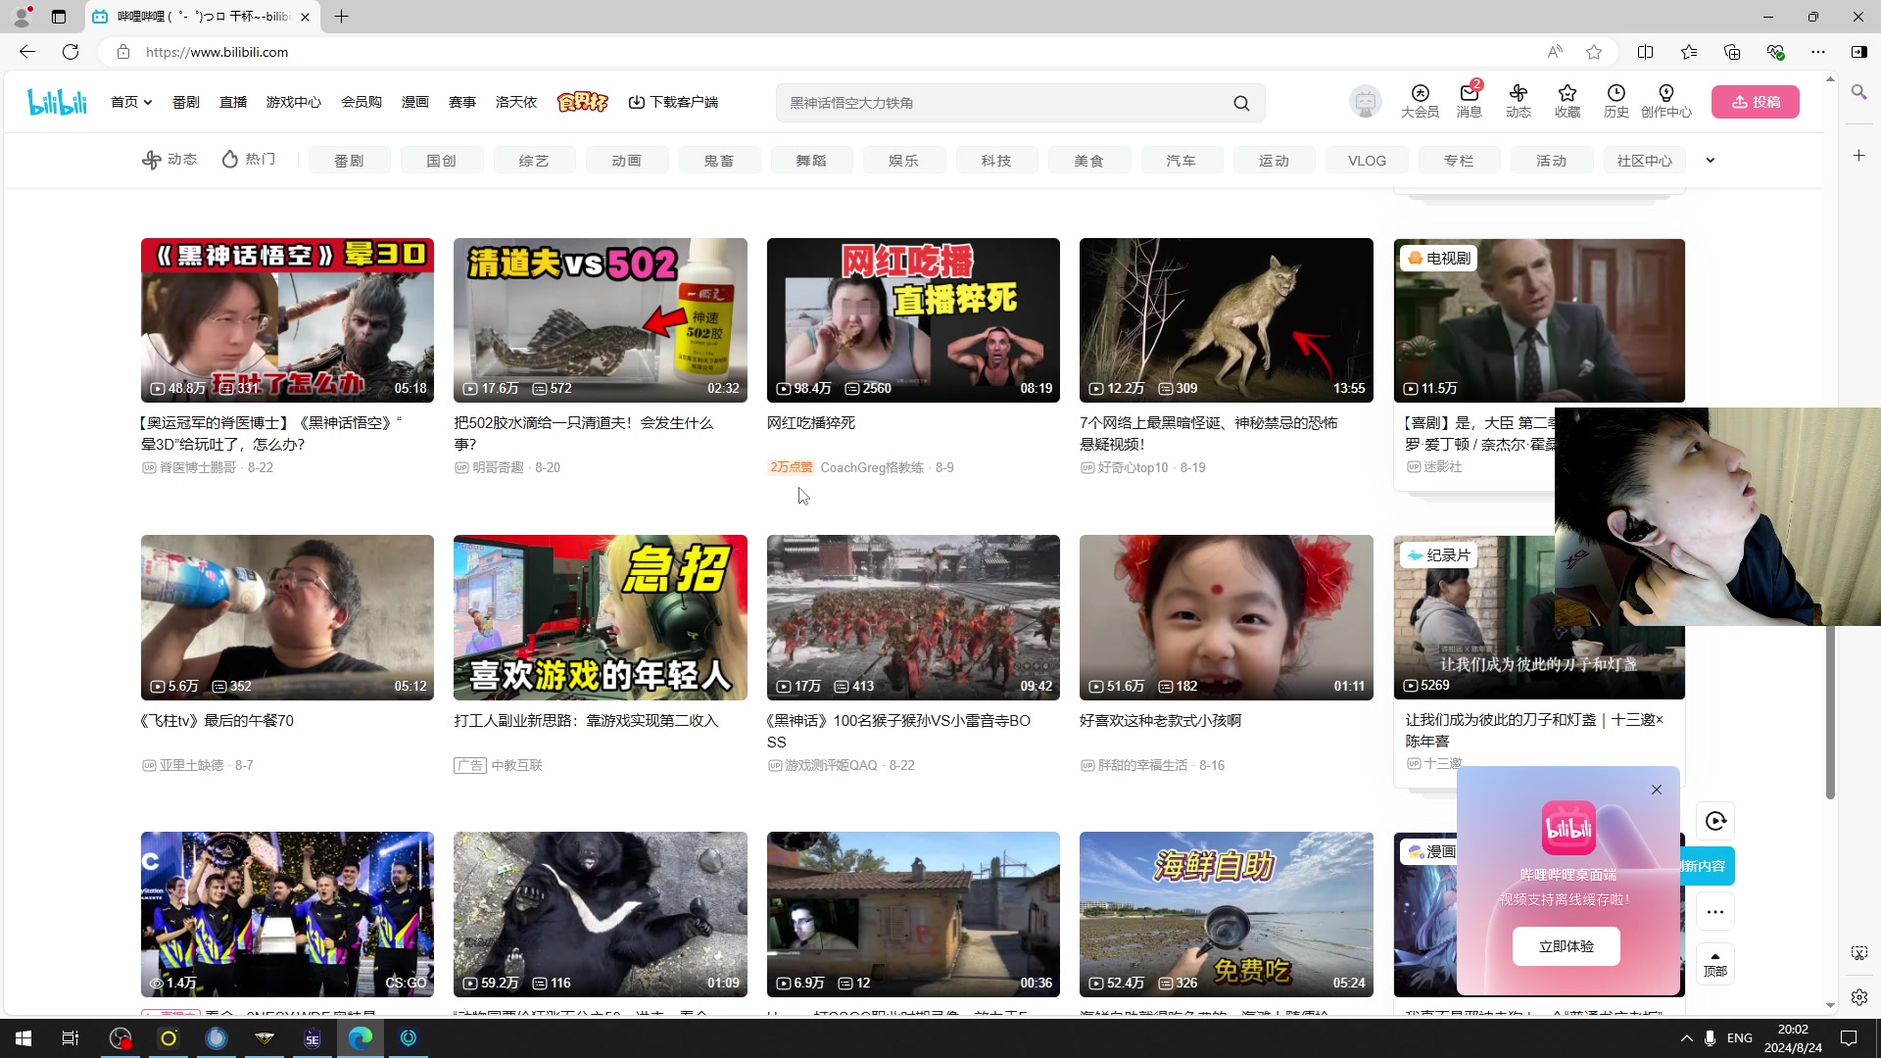Open the notification center icon
The width and height of the screenshot is (1881, 1058).
click(1849, 1038)
